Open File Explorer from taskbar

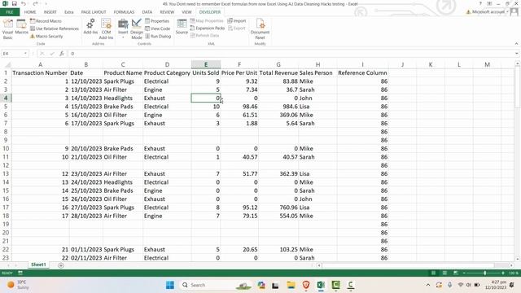[x=291, y=285]
